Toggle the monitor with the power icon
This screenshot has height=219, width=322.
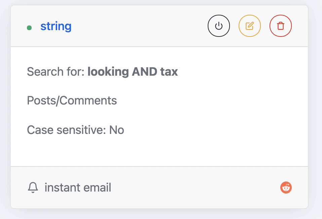pos(219,26)
